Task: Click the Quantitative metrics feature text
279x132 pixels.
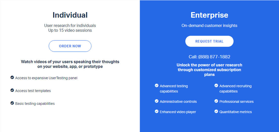Action: [x=235, y=112]
